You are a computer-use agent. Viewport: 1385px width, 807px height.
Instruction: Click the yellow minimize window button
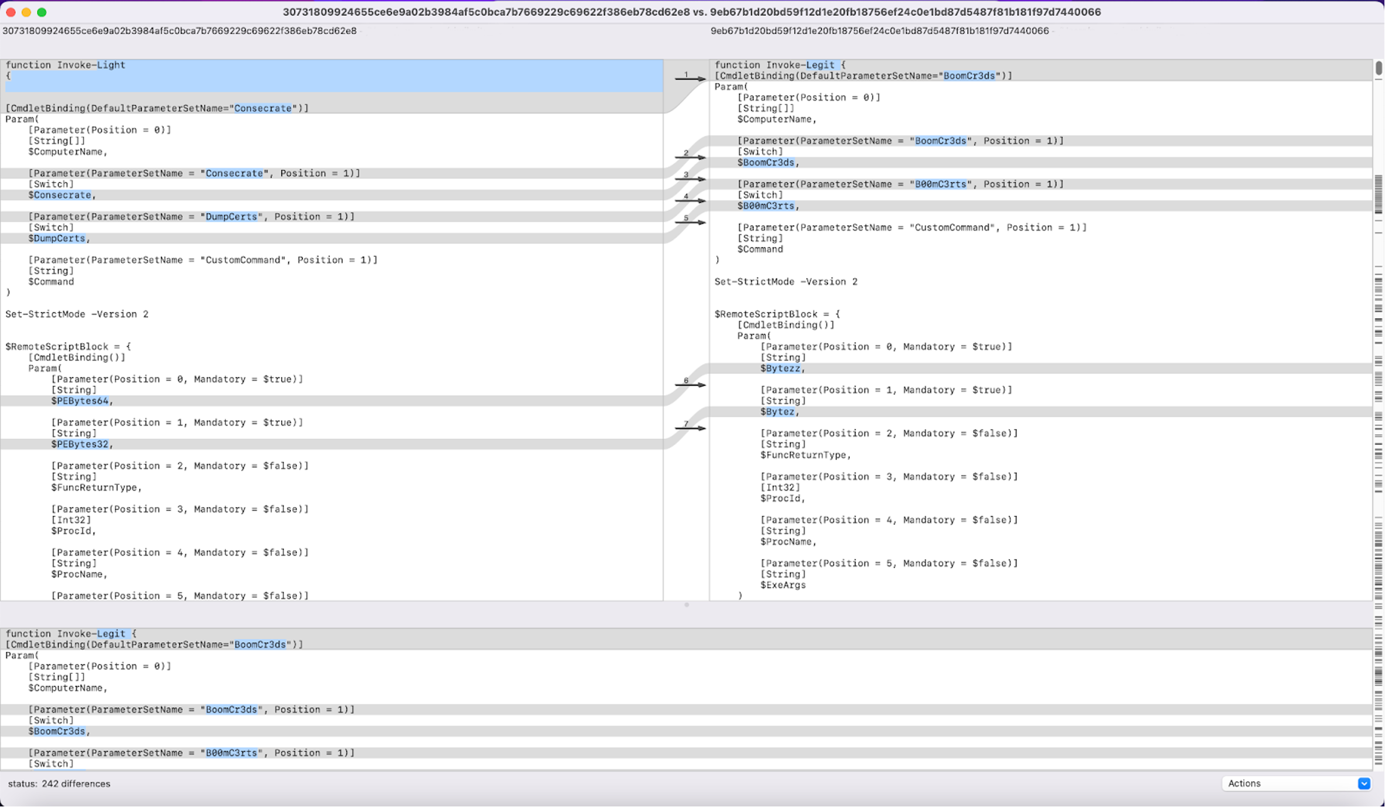click(x=26, y=12)
